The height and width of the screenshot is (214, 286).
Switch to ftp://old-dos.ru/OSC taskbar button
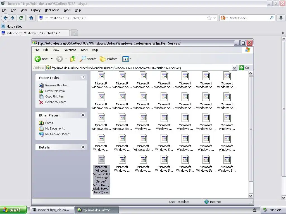pos(97,210)
